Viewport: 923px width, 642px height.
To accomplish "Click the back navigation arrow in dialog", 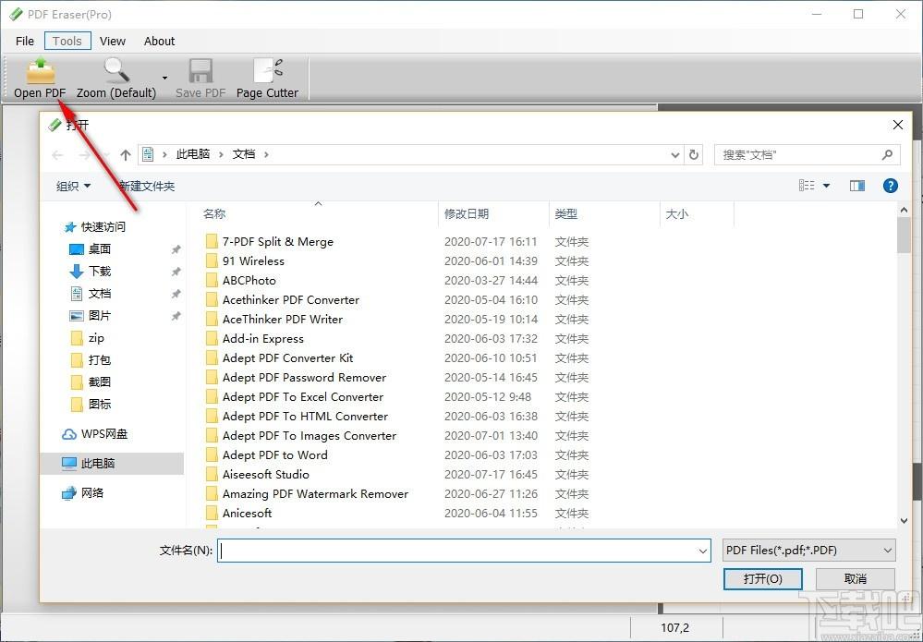I will coord(57,155).
